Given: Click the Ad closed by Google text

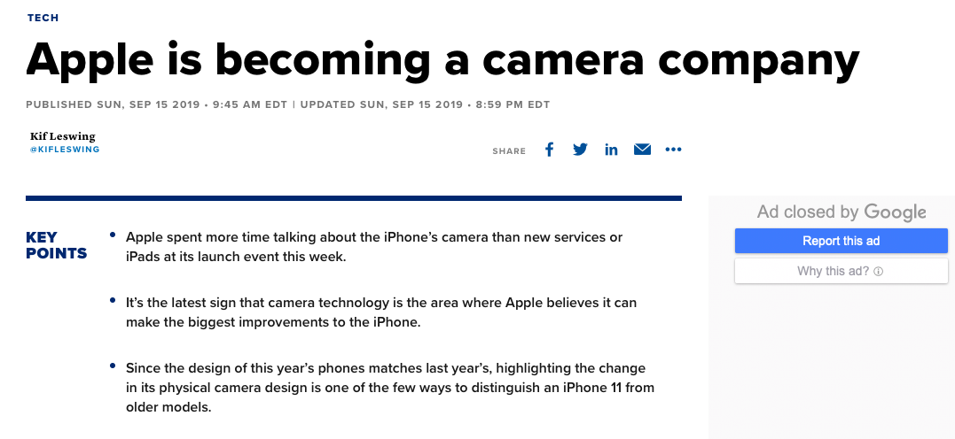Looking at the screenshot, I should point(841,212).
